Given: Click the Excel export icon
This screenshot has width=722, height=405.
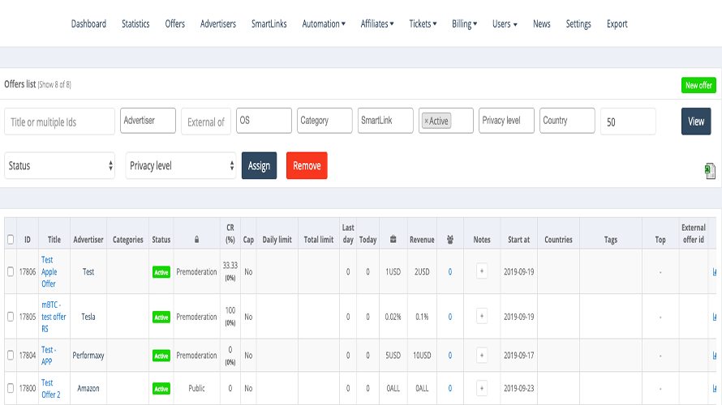Looking at the screenshot, I should [710, 170].
